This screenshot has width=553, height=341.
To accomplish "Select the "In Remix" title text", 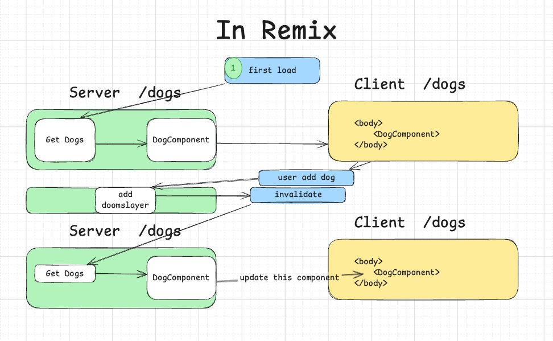I will tap(276, 30).
